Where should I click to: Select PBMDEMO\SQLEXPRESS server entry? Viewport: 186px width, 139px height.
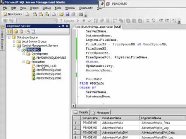pos(51,58)
